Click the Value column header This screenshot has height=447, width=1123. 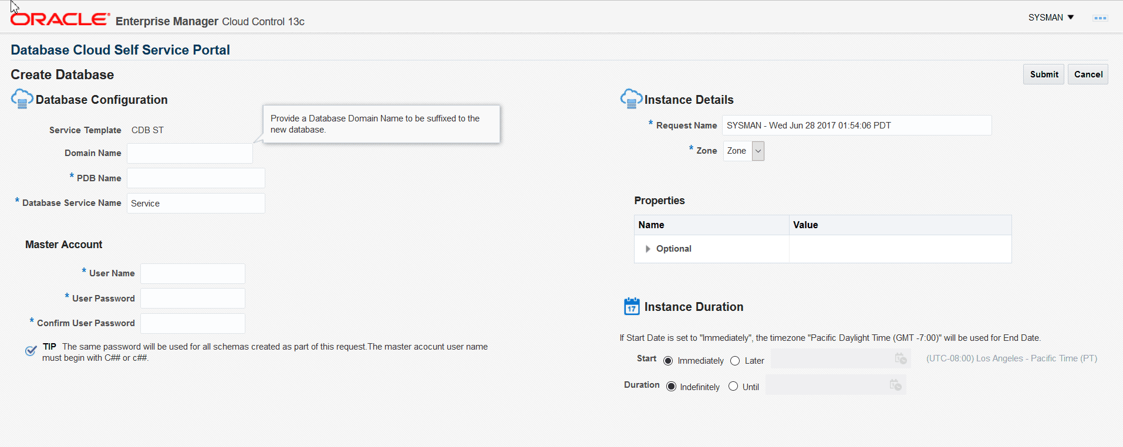(x=901, y=225)
